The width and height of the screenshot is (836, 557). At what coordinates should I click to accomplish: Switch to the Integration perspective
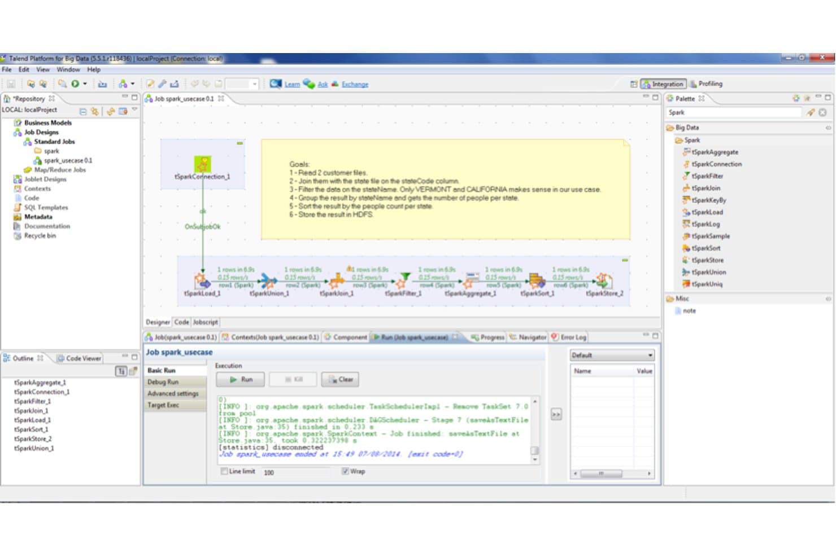pyautogui.click(x=663, y=84)
